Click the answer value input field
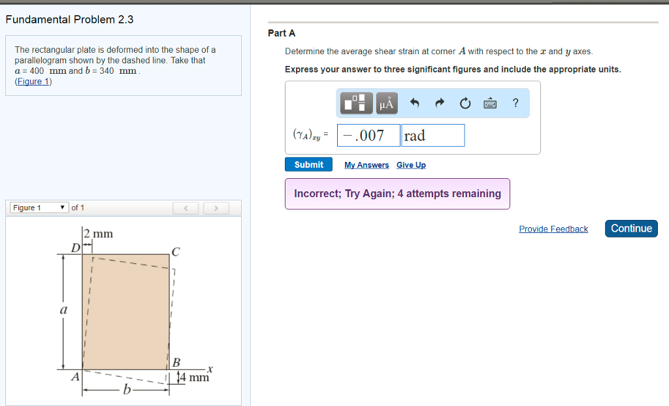This screenshot has height=406, width=669. click(368, 135)
